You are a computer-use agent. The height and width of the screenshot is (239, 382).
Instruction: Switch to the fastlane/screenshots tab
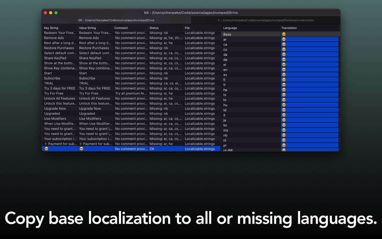266,20
